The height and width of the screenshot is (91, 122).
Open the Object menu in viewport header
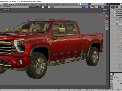click(x=8, y=7)
